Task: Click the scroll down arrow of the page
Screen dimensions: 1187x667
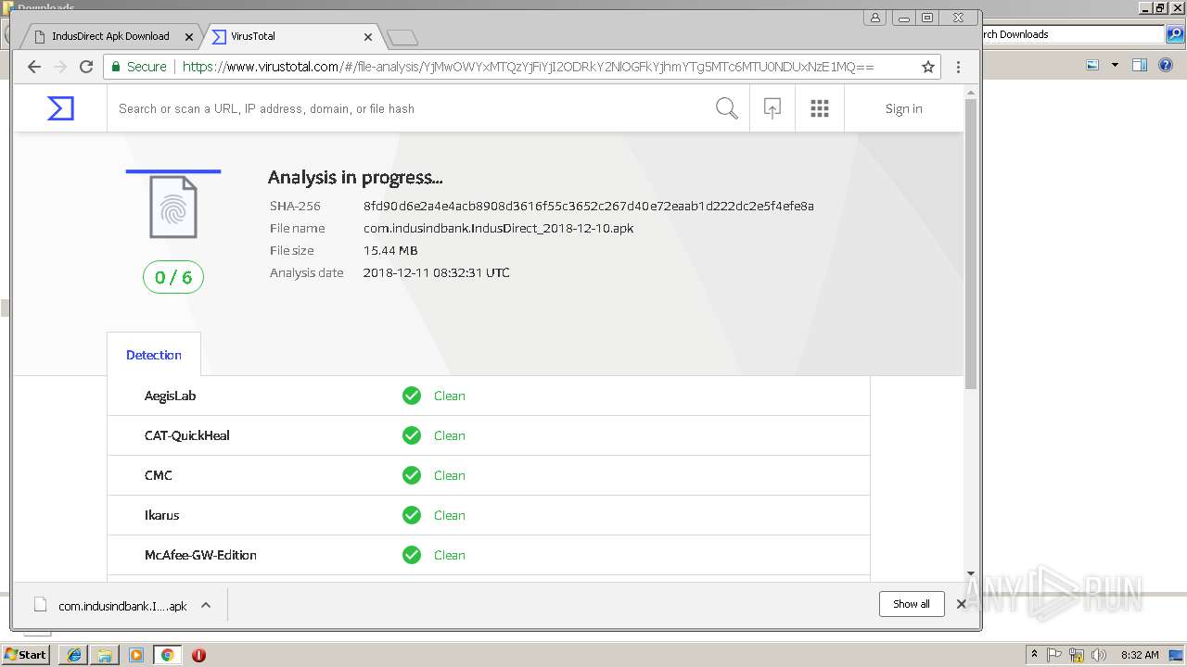Action: [x=971, y=573]
